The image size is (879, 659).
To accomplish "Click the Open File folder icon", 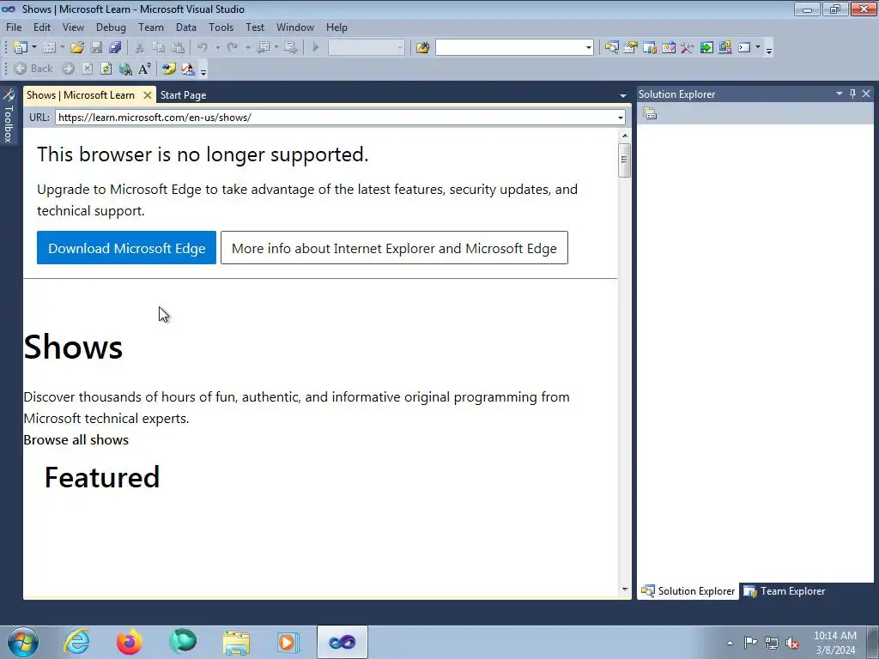I will [x=77, y=48].
